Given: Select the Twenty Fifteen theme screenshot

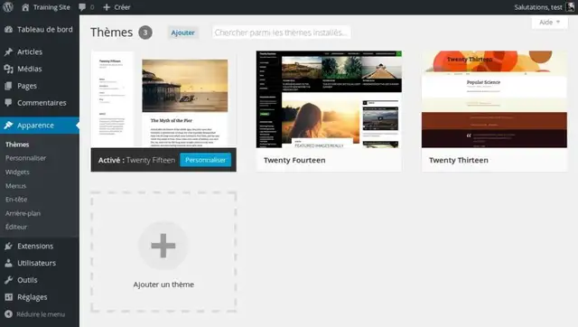Looking at the screenshot, I should click(163, 99).
